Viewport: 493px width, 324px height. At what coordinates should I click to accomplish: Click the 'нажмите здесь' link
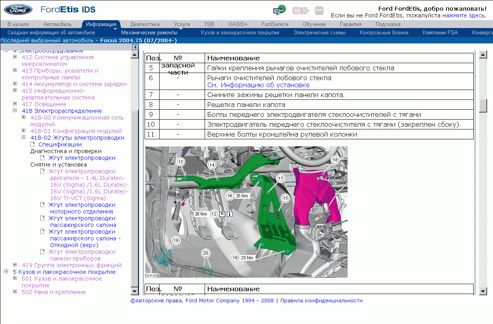point(463,15)
